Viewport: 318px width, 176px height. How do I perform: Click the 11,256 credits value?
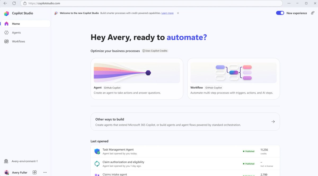[264, 150]
